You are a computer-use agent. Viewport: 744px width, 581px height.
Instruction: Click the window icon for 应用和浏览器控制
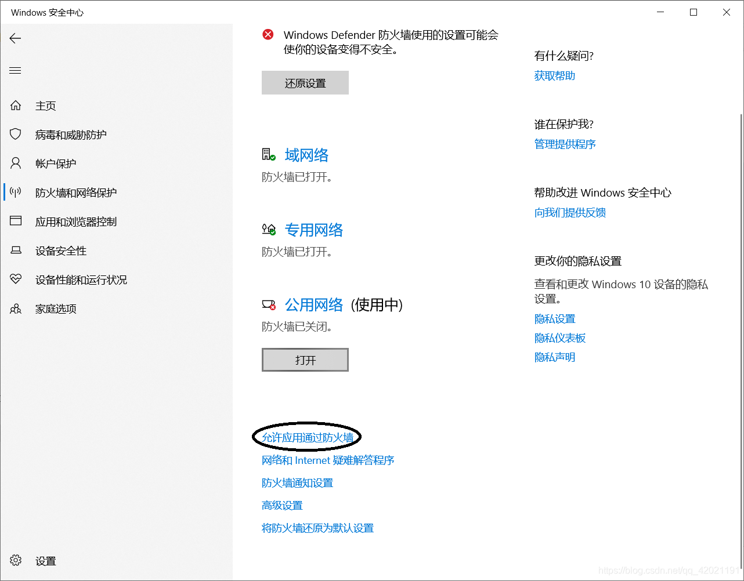[x=16, y=221]
